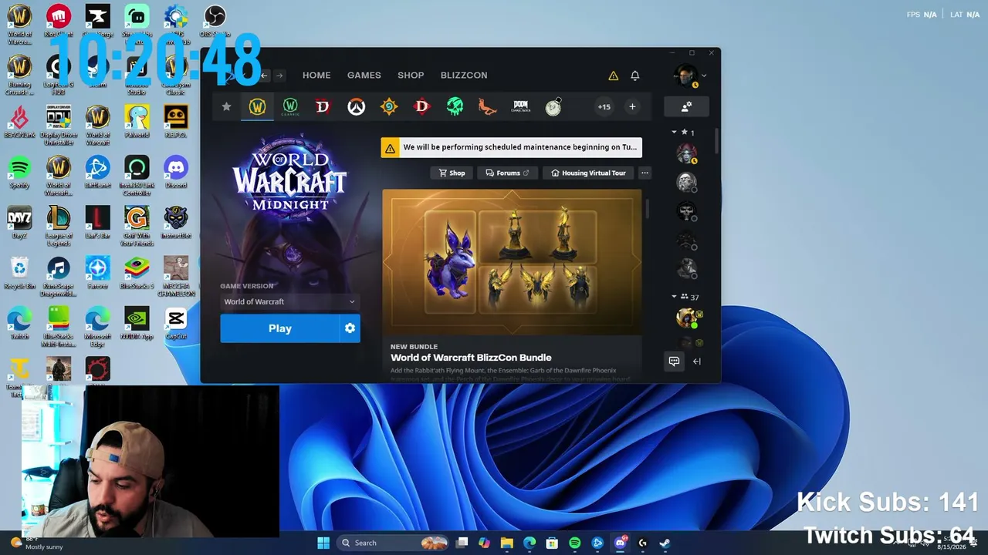Open the World of Warcraft BlizzCon Bundle headline
The width and height of the screenshot is (988, 555).
coord(471,358)
